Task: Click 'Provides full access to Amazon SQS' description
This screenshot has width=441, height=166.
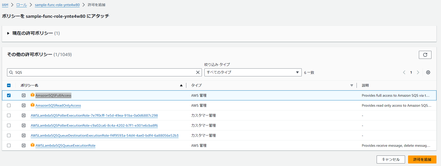Action: [x=396, y=95]
